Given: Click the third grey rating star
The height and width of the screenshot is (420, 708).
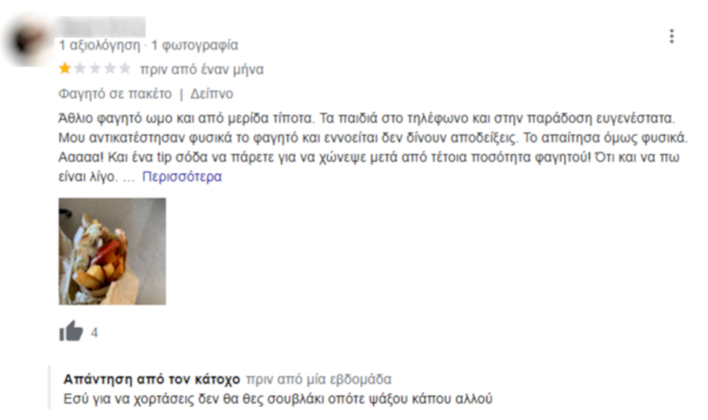Looking at the screenshot, I should click(95, 69).
